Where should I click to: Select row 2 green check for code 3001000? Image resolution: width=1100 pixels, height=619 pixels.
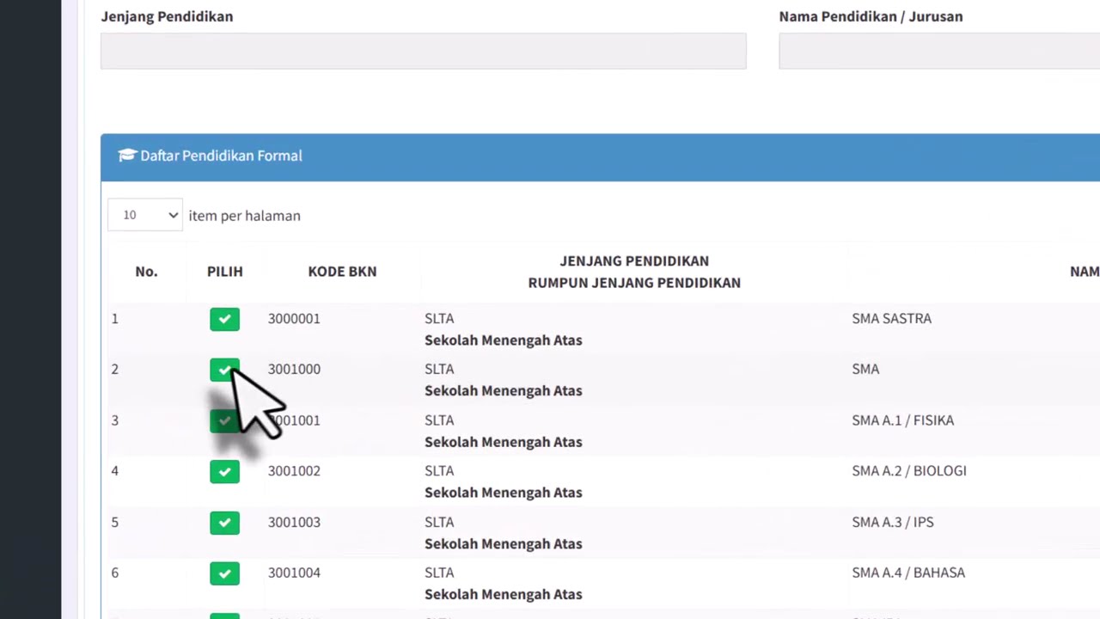[x=224, y=370]
